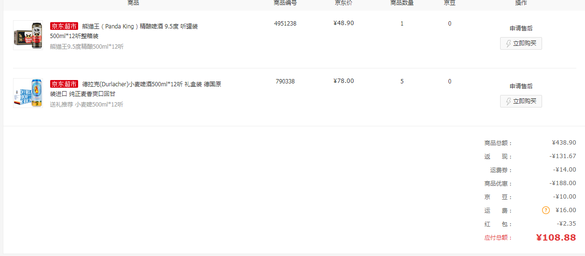The image size is (585, 256).
Task: Click the gray subtitle 送礼推荐 小麦啤500ml*12听
Action: tap(87, 105)
